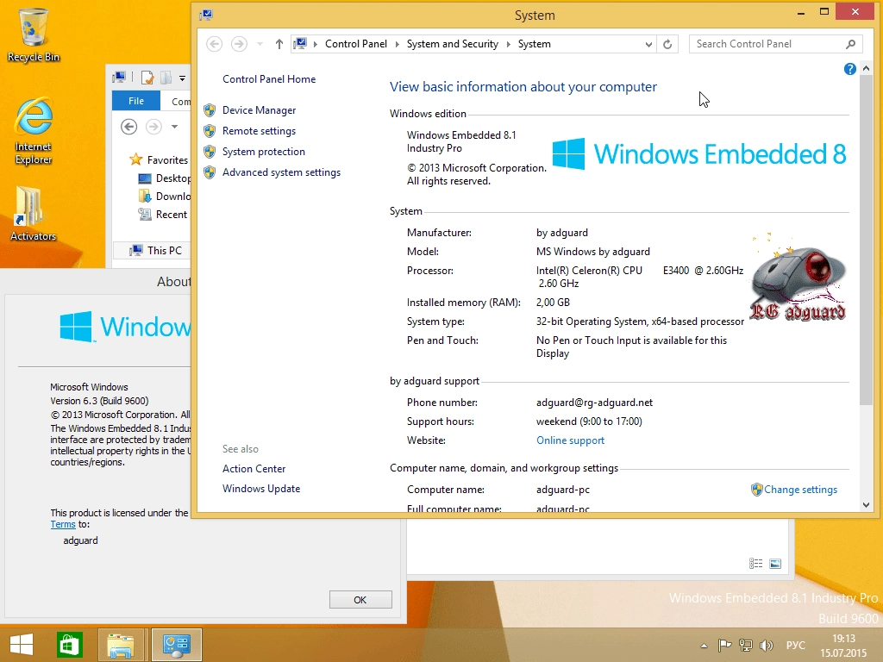The image size is (883, 662).
Task: Refresh the System control panel page
Action: [667, 44]
